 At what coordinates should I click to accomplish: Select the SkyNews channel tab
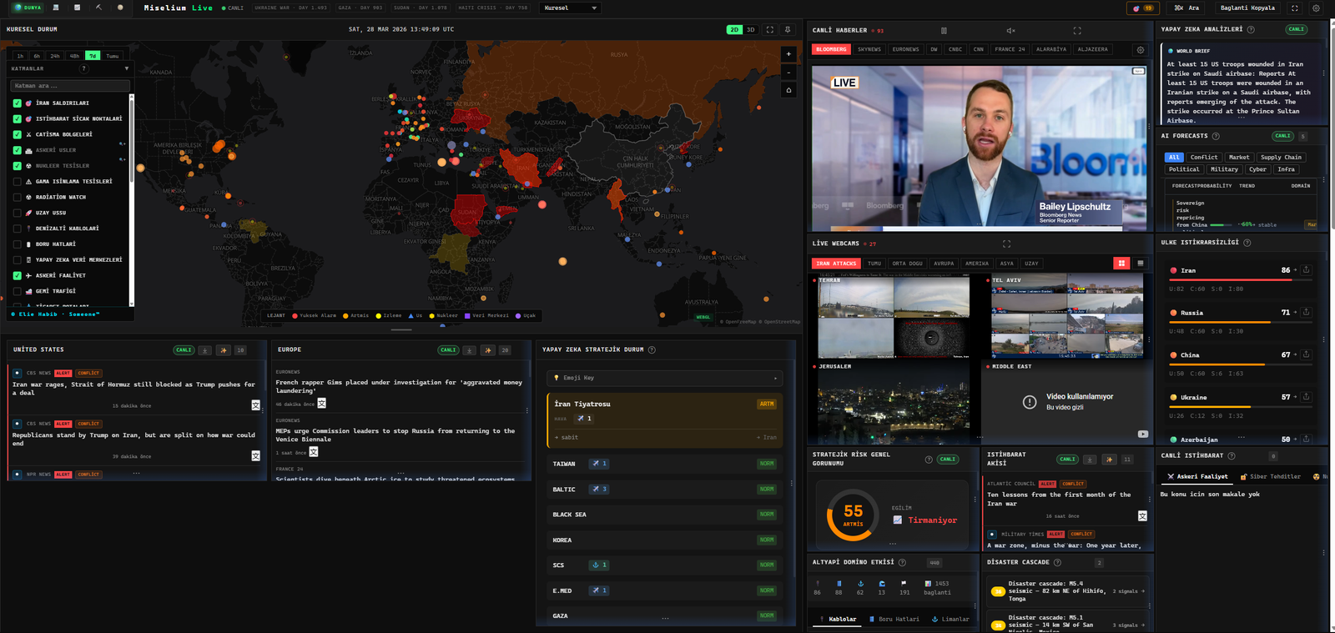pos(869,50)
